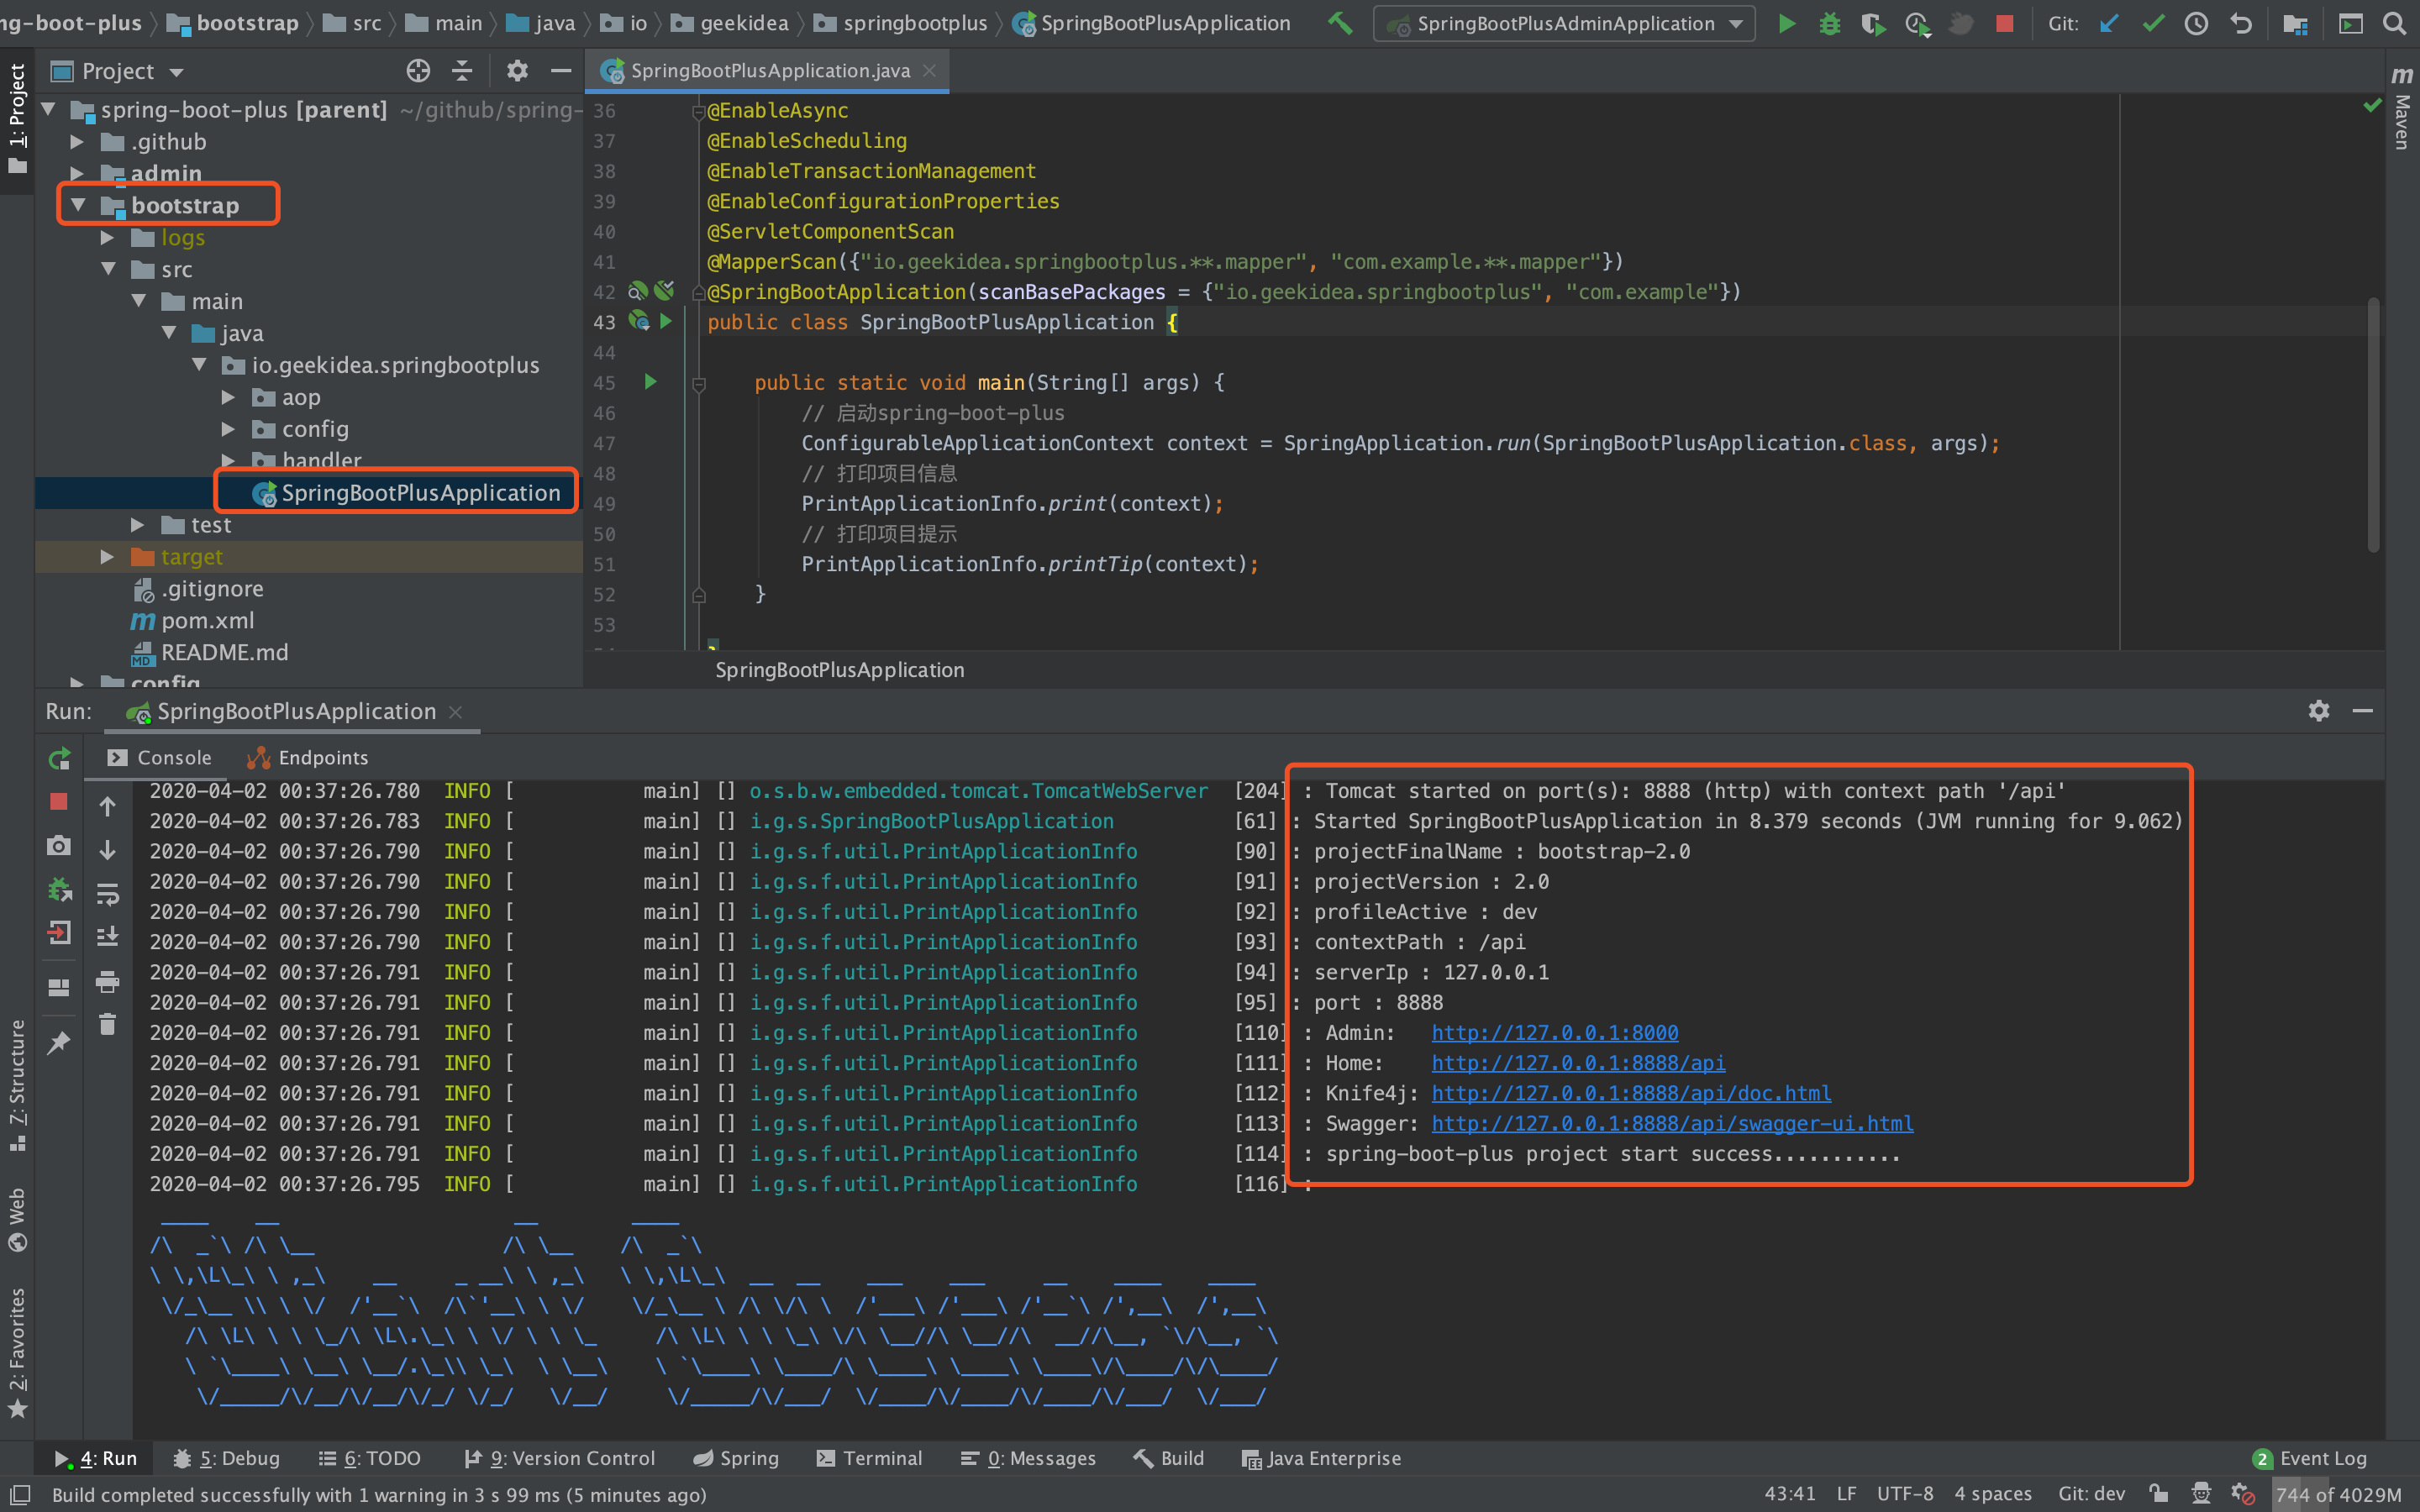Toggle soft-wrap in the console

[x=107, y=893]
